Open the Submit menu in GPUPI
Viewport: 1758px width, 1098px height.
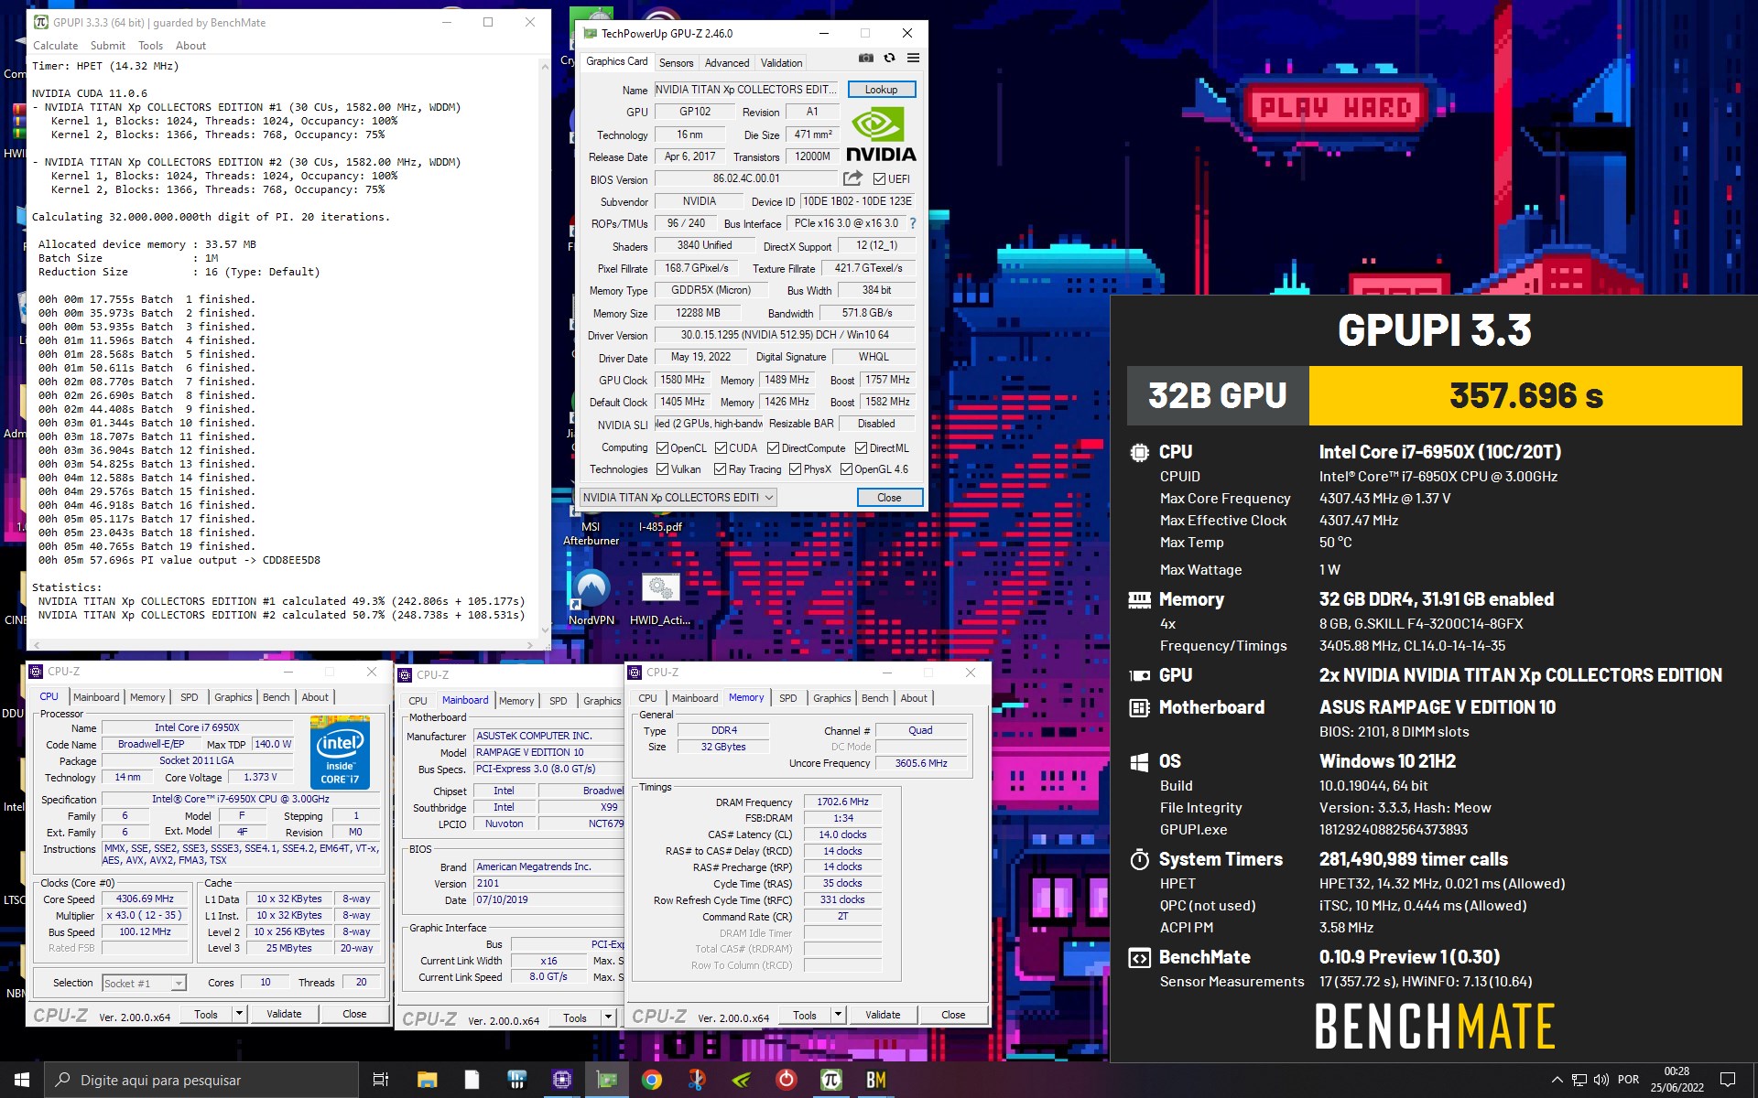click(x=108, y=46)
